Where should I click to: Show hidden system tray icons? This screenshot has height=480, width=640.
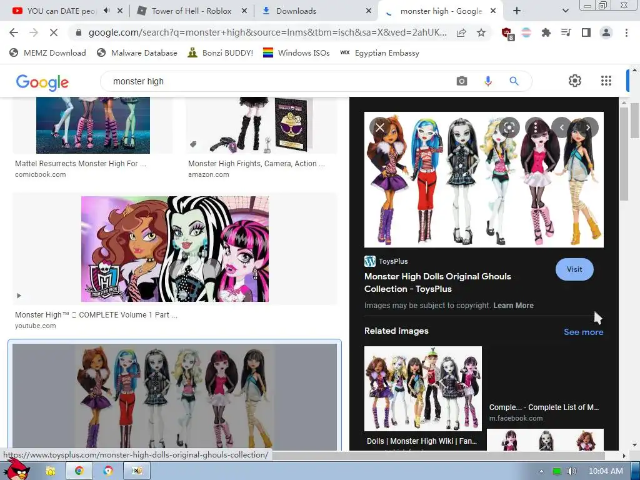click(542, 471)
